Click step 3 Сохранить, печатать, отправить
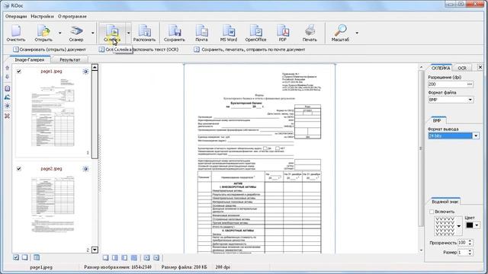This screenshot has width=488, height=274. 249,49
